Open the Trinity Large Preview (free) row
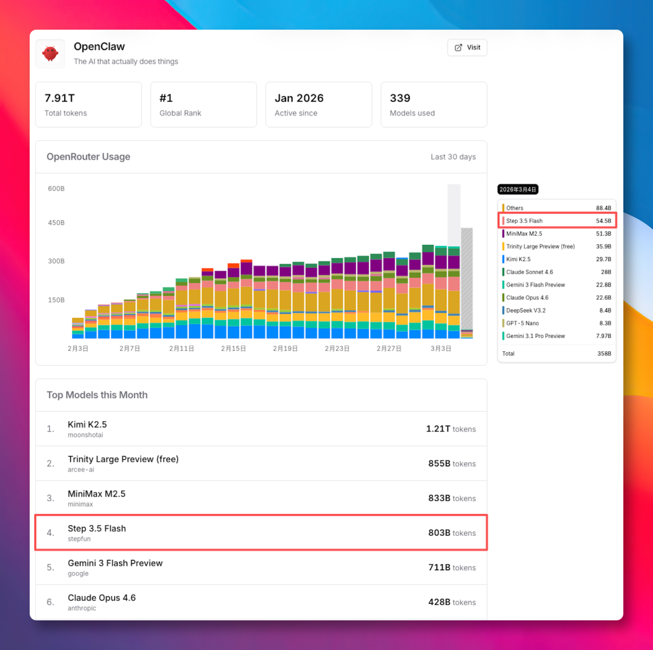653x650 pixels. coord(261,463)
